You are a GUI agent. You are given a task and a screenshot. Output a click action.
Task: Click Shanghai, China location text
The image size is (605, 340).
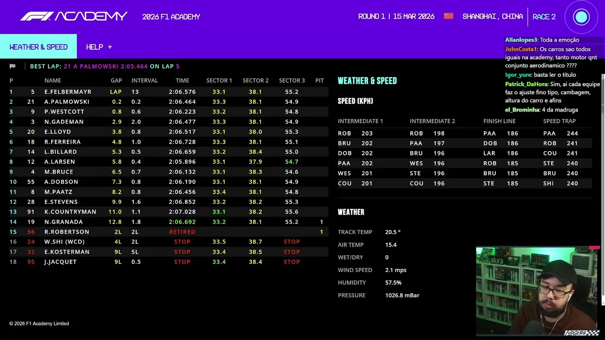[493, 17]
